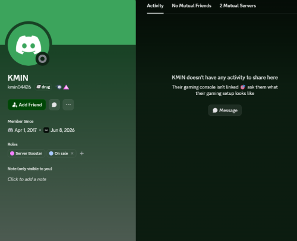297x241 pixels.
Task: Click the blue On sale role dot
Action: click(x=51, y=153)
